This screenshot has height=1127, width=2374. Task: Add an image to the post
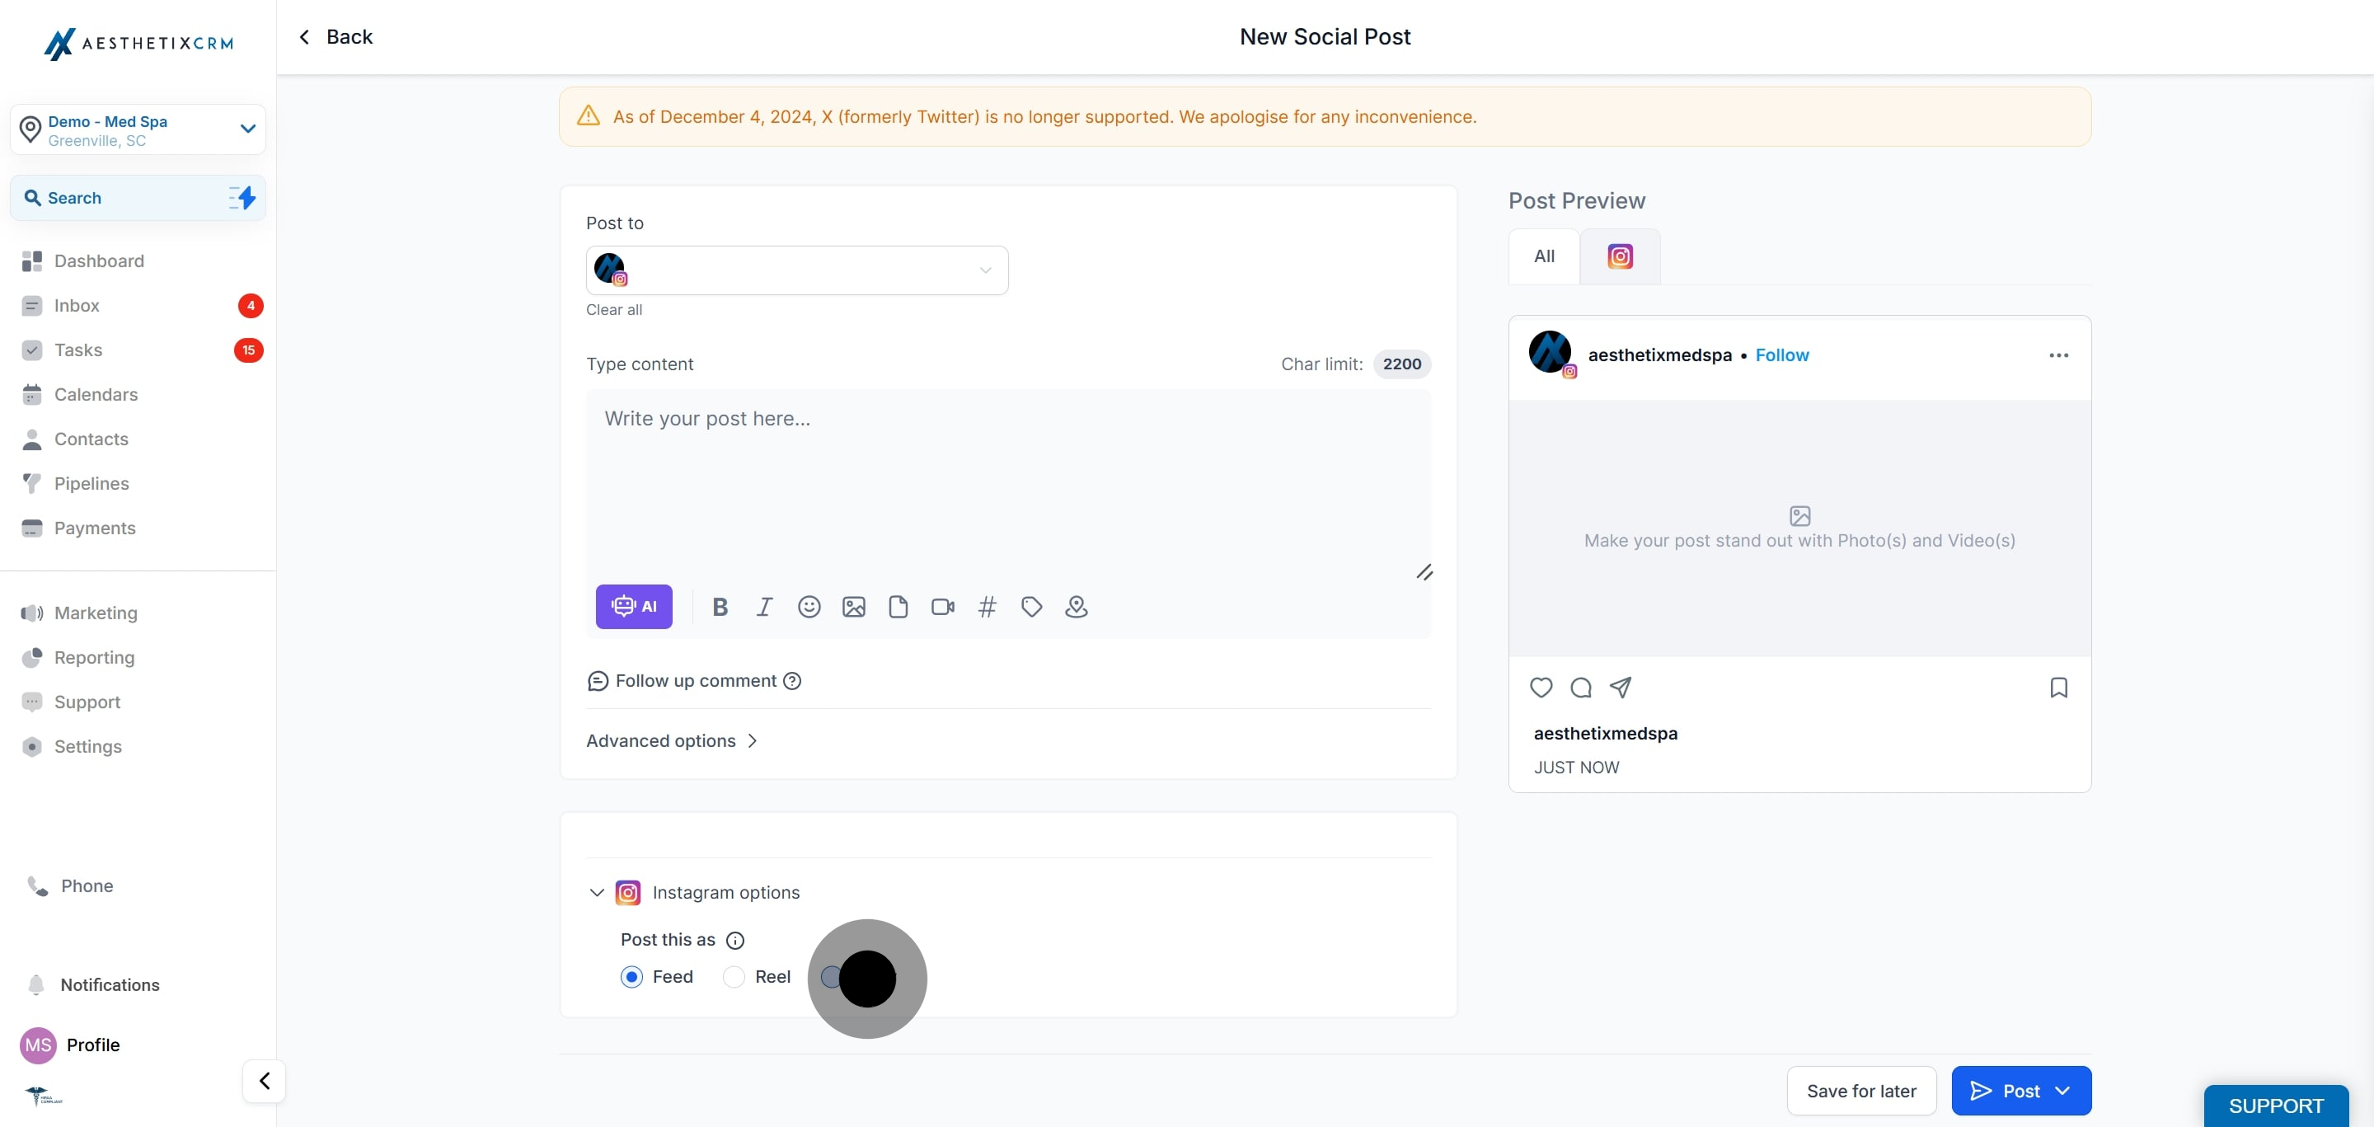[853, 606]
